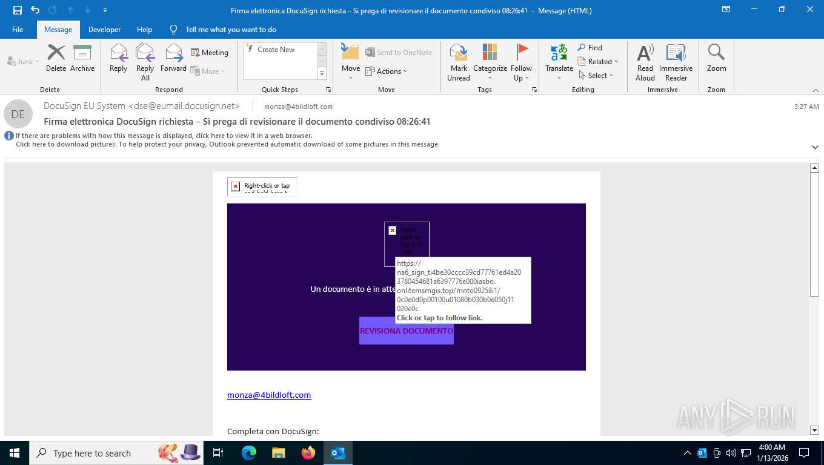Open Ribbon Display Options in title bar
Image resolution: width=824 pixels, height=465 pixels.
[726, 10]
